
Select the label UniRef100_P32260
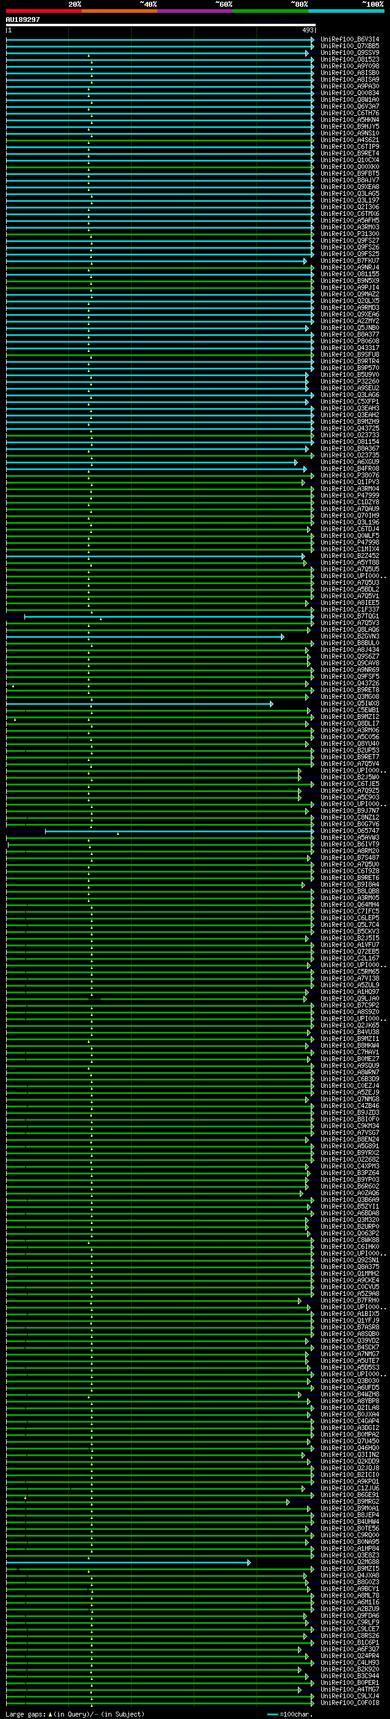350,382
